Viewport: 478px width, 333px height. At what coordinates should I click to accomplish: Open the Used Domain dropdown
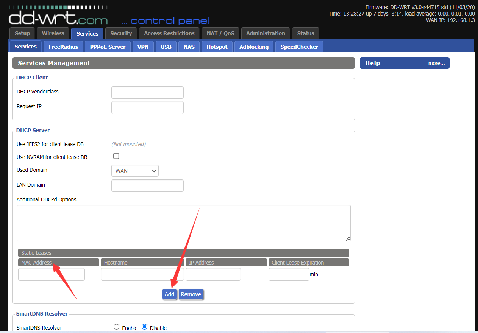[135, 171]
